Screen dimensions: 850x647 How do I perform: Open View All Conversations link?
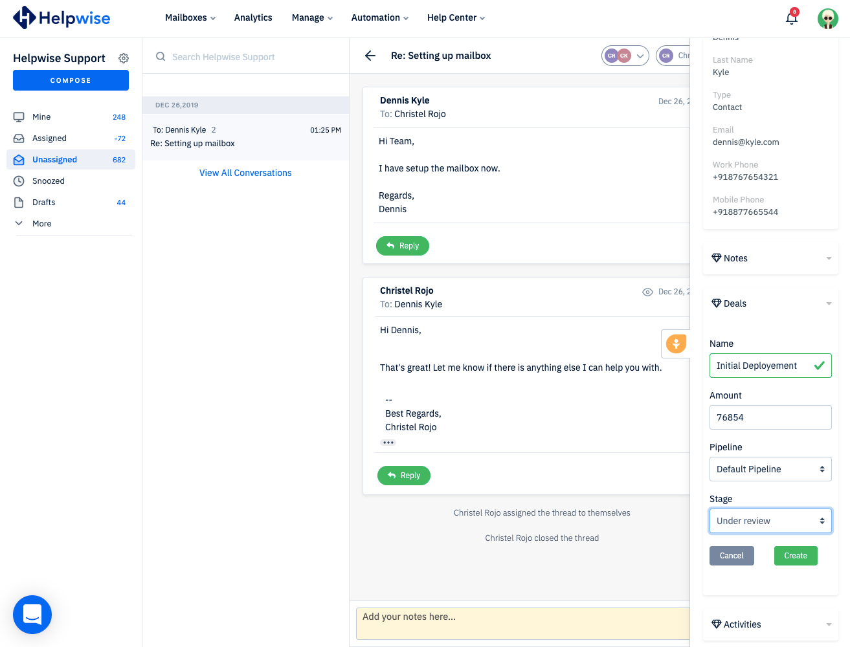click(245, 173)
